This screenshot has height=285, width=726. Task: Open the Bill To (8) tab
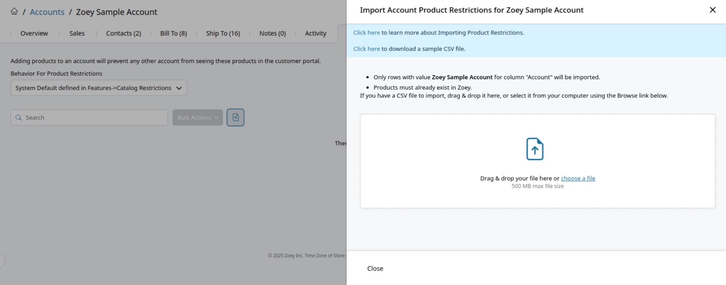pyautogui.click(x=174, y=33)
